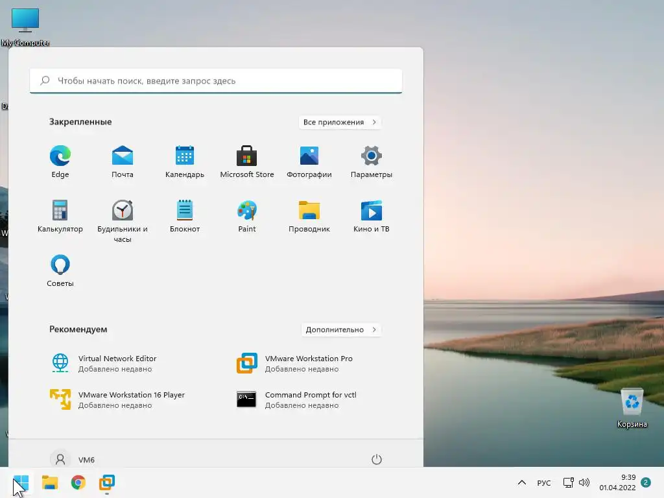Click the Windows Start button on taskbar

tap(21, 482)
